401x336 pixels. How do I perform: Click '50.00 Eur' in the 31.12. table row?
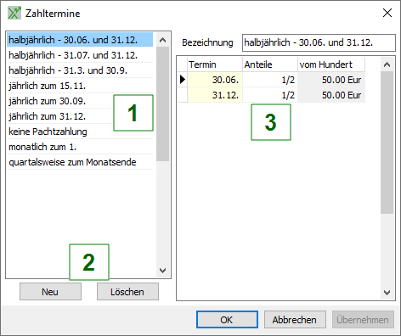(x=331, y=95)
